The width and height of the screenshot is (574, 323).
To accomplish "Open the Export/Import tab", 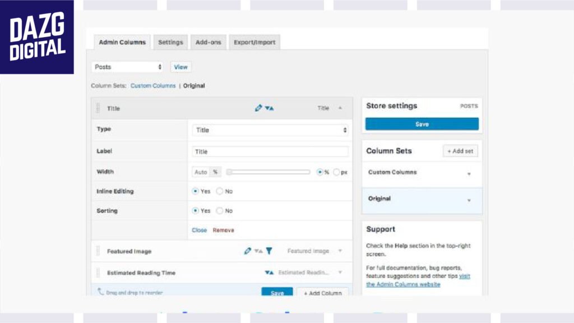I will [x=254, y=42].
